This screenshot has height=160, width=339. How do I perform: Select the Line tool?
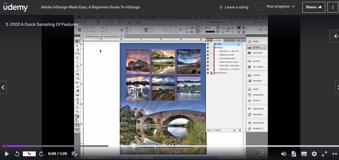click(77, 62)
